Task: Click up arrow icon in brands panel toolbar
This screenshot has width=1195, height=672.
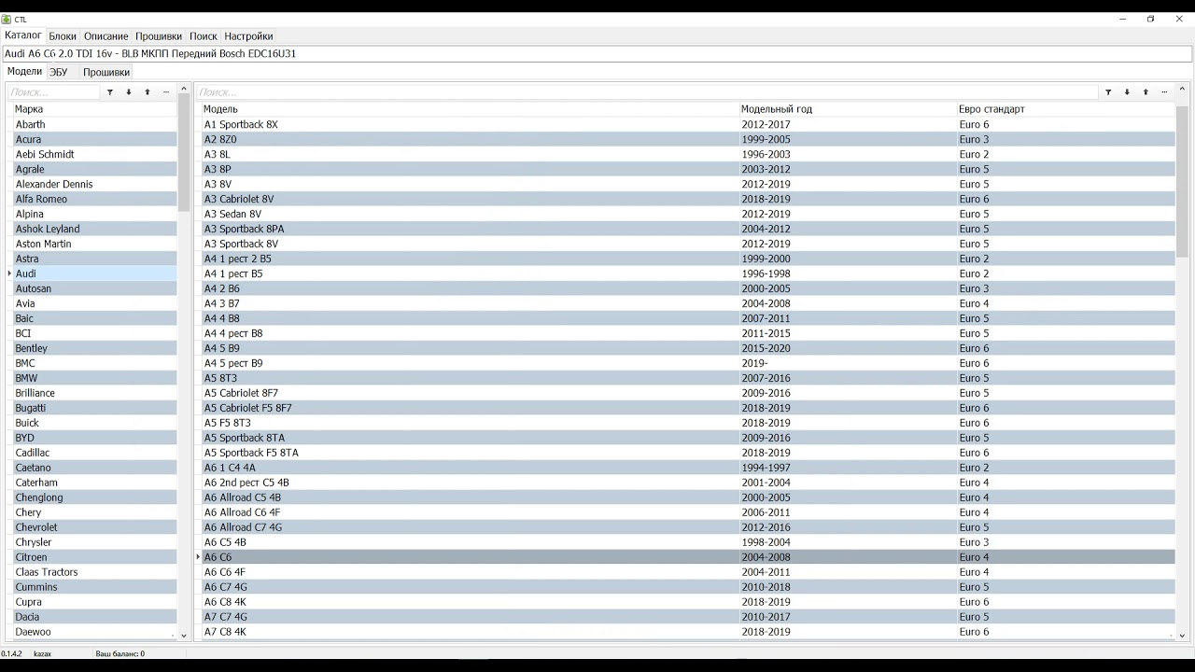Action: (x=148, y=92)
